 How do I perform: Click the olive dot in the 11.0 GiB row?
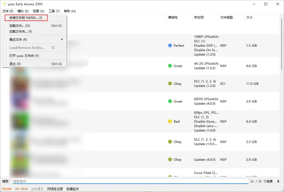click(x=170, y=83)
